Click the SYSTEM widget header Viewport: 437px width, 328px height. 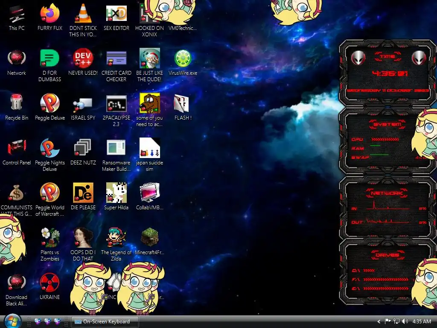pyautogui.click(x=387, y=124)
